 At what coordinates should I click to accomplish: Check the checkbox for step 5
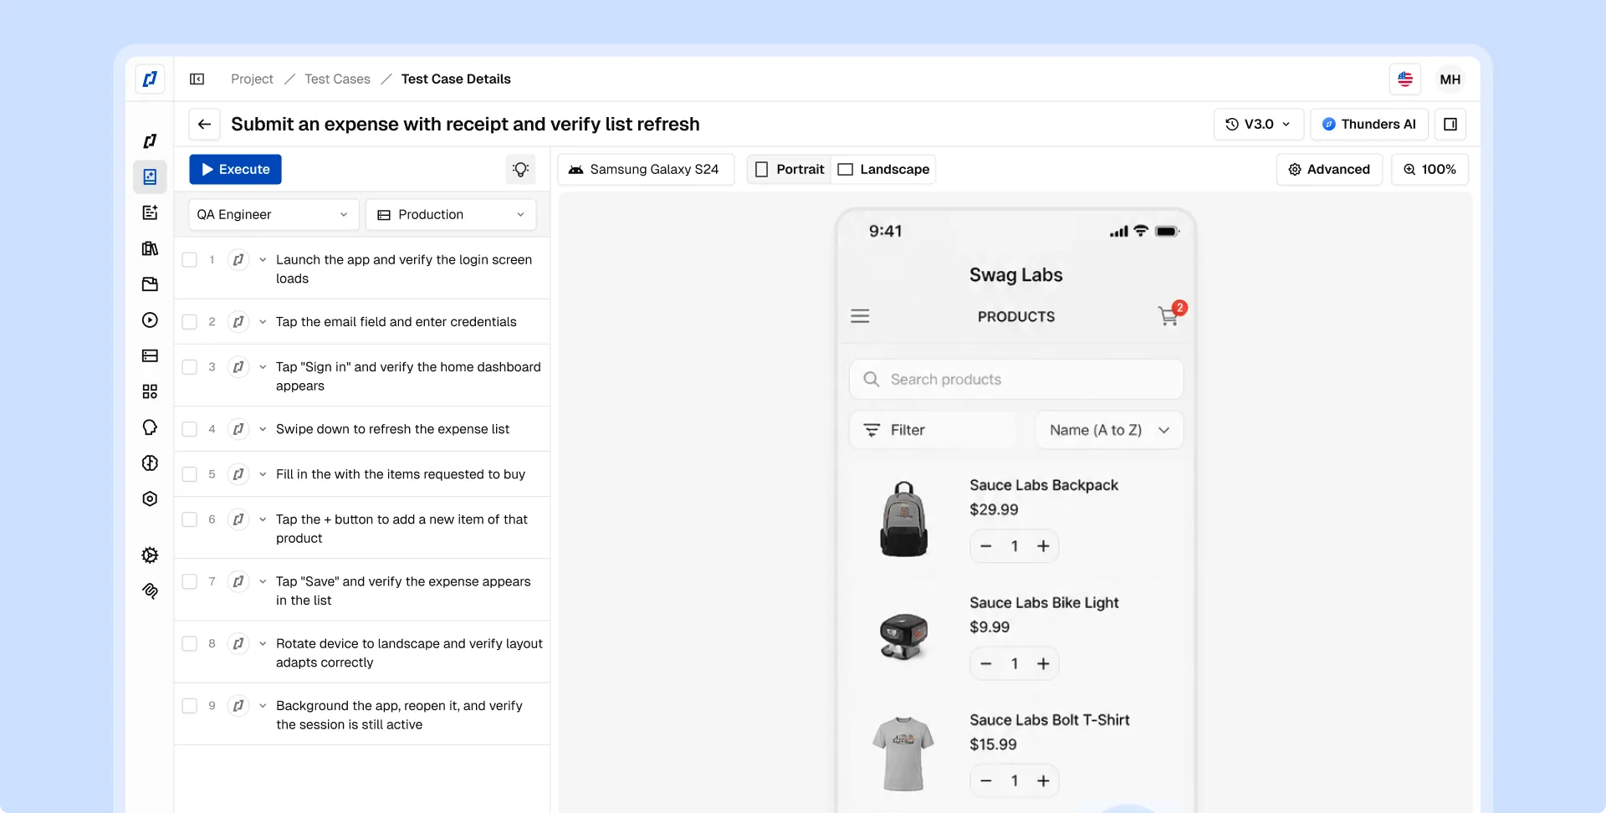tap(190, 474)
